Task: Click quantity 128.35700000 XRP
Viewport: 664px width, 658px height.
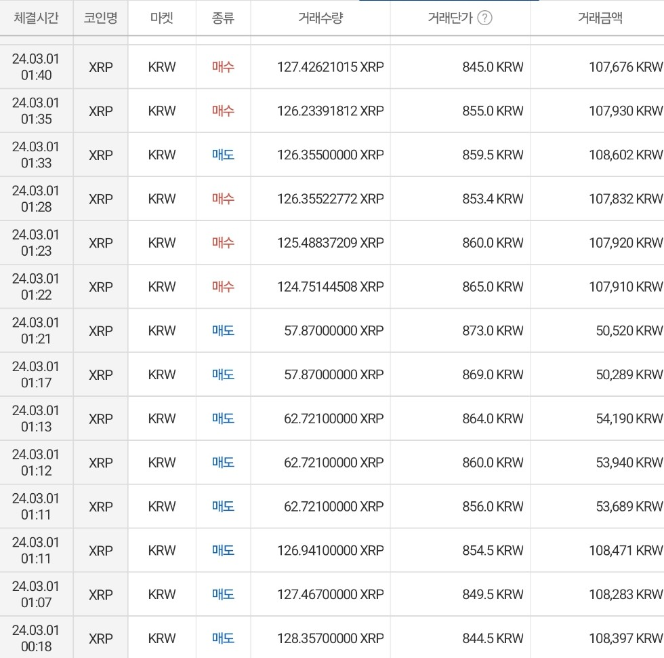Action: tap(331, 638)
